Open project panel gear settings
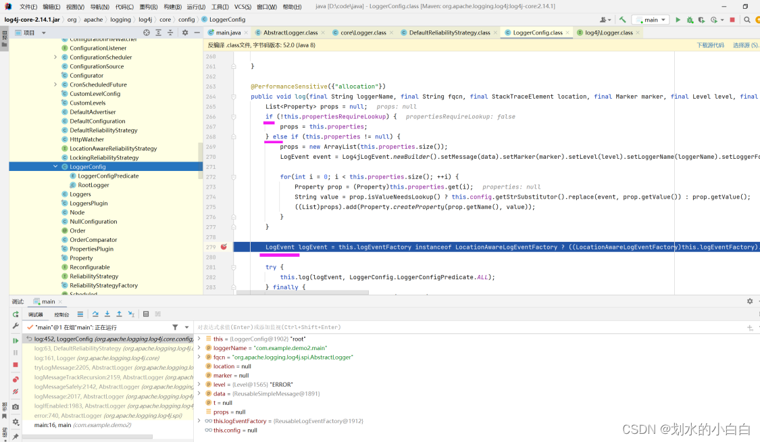This screenshot has height=442, width=760. pyautogui.click(x=184, y=32)
